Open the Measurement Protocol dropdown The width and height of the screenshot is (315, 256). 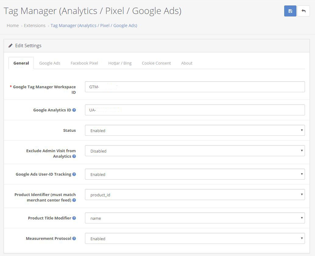[x=195, y=239]
